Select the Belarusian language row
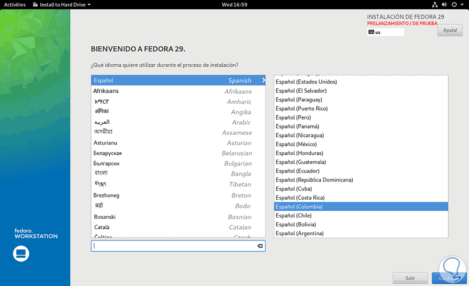469x286 pixels. [178, 153]
